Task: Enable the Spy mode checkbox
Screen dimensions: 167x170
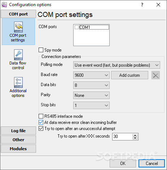Action: [41, 50]
